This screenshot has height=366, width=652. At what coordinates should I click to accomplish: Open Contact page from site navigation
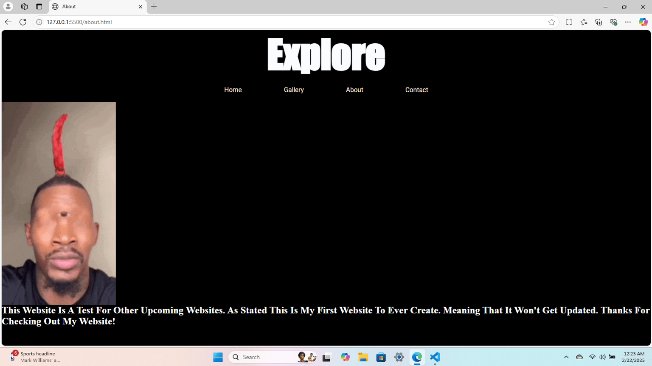coord(416,90)
